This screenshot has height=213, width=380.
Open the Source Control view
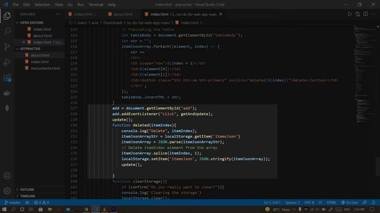pos(7,46)
